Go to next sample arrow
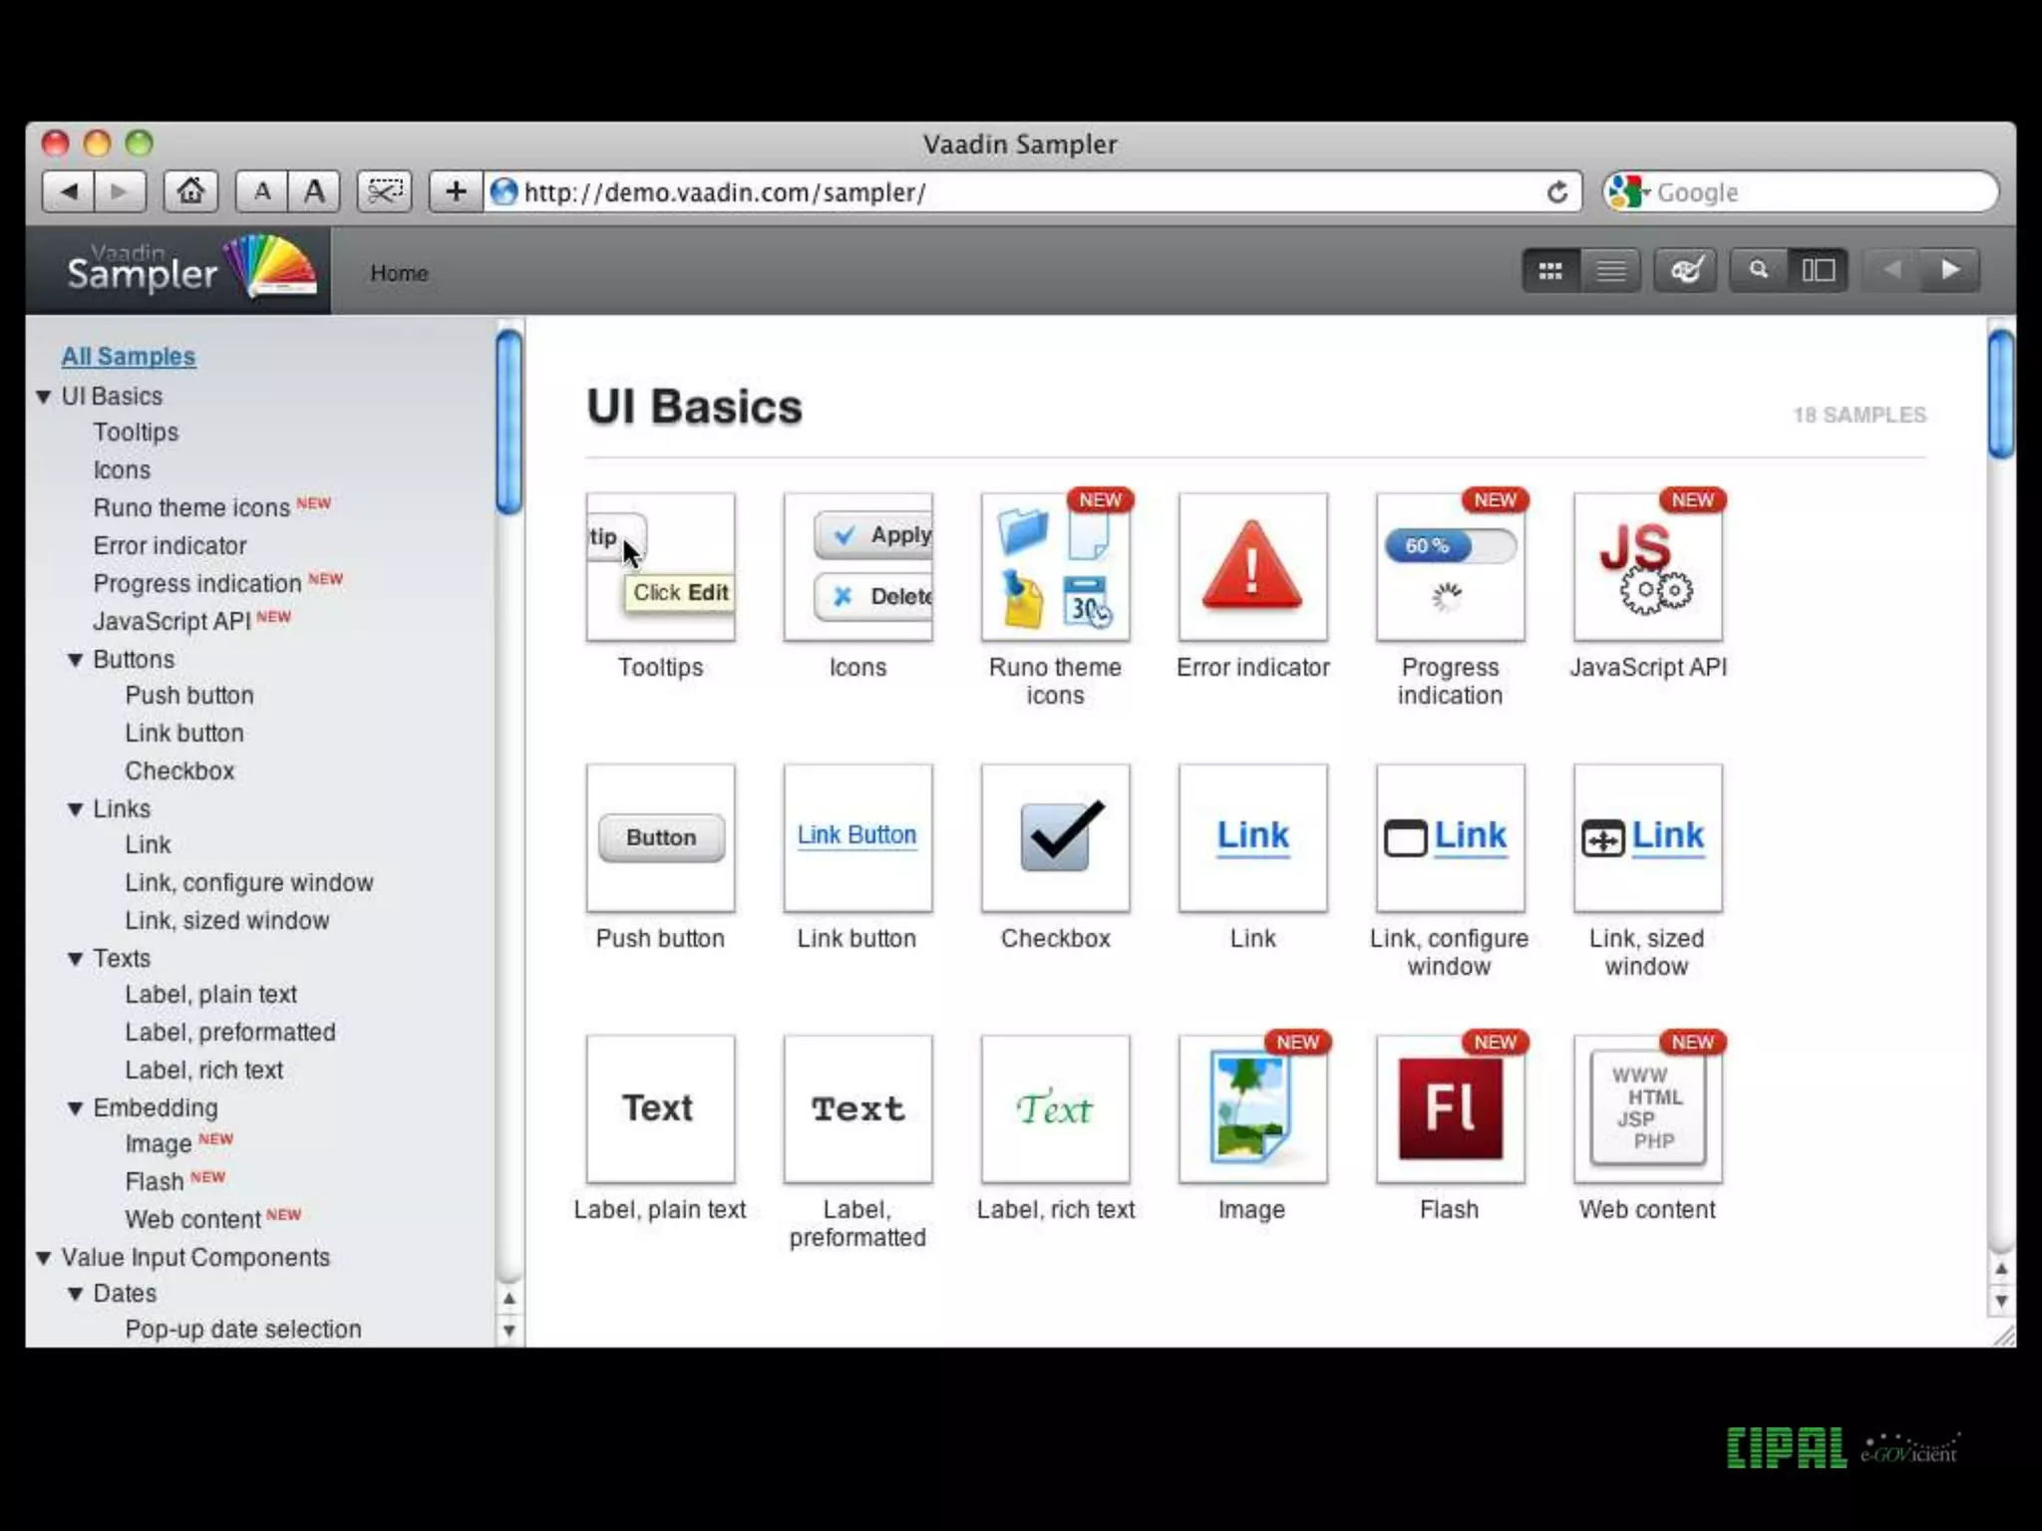 1950,270
